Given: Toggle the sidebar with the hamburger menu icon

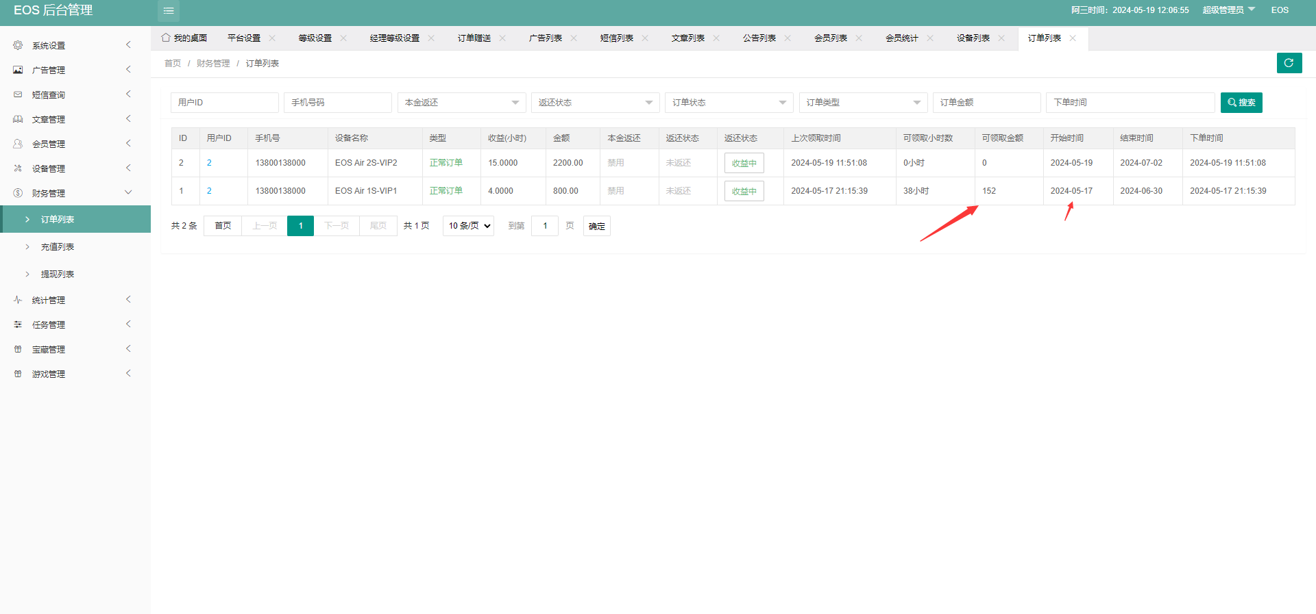Looking at the screenshot, I should pyautogui.click(x=169, y=10).
